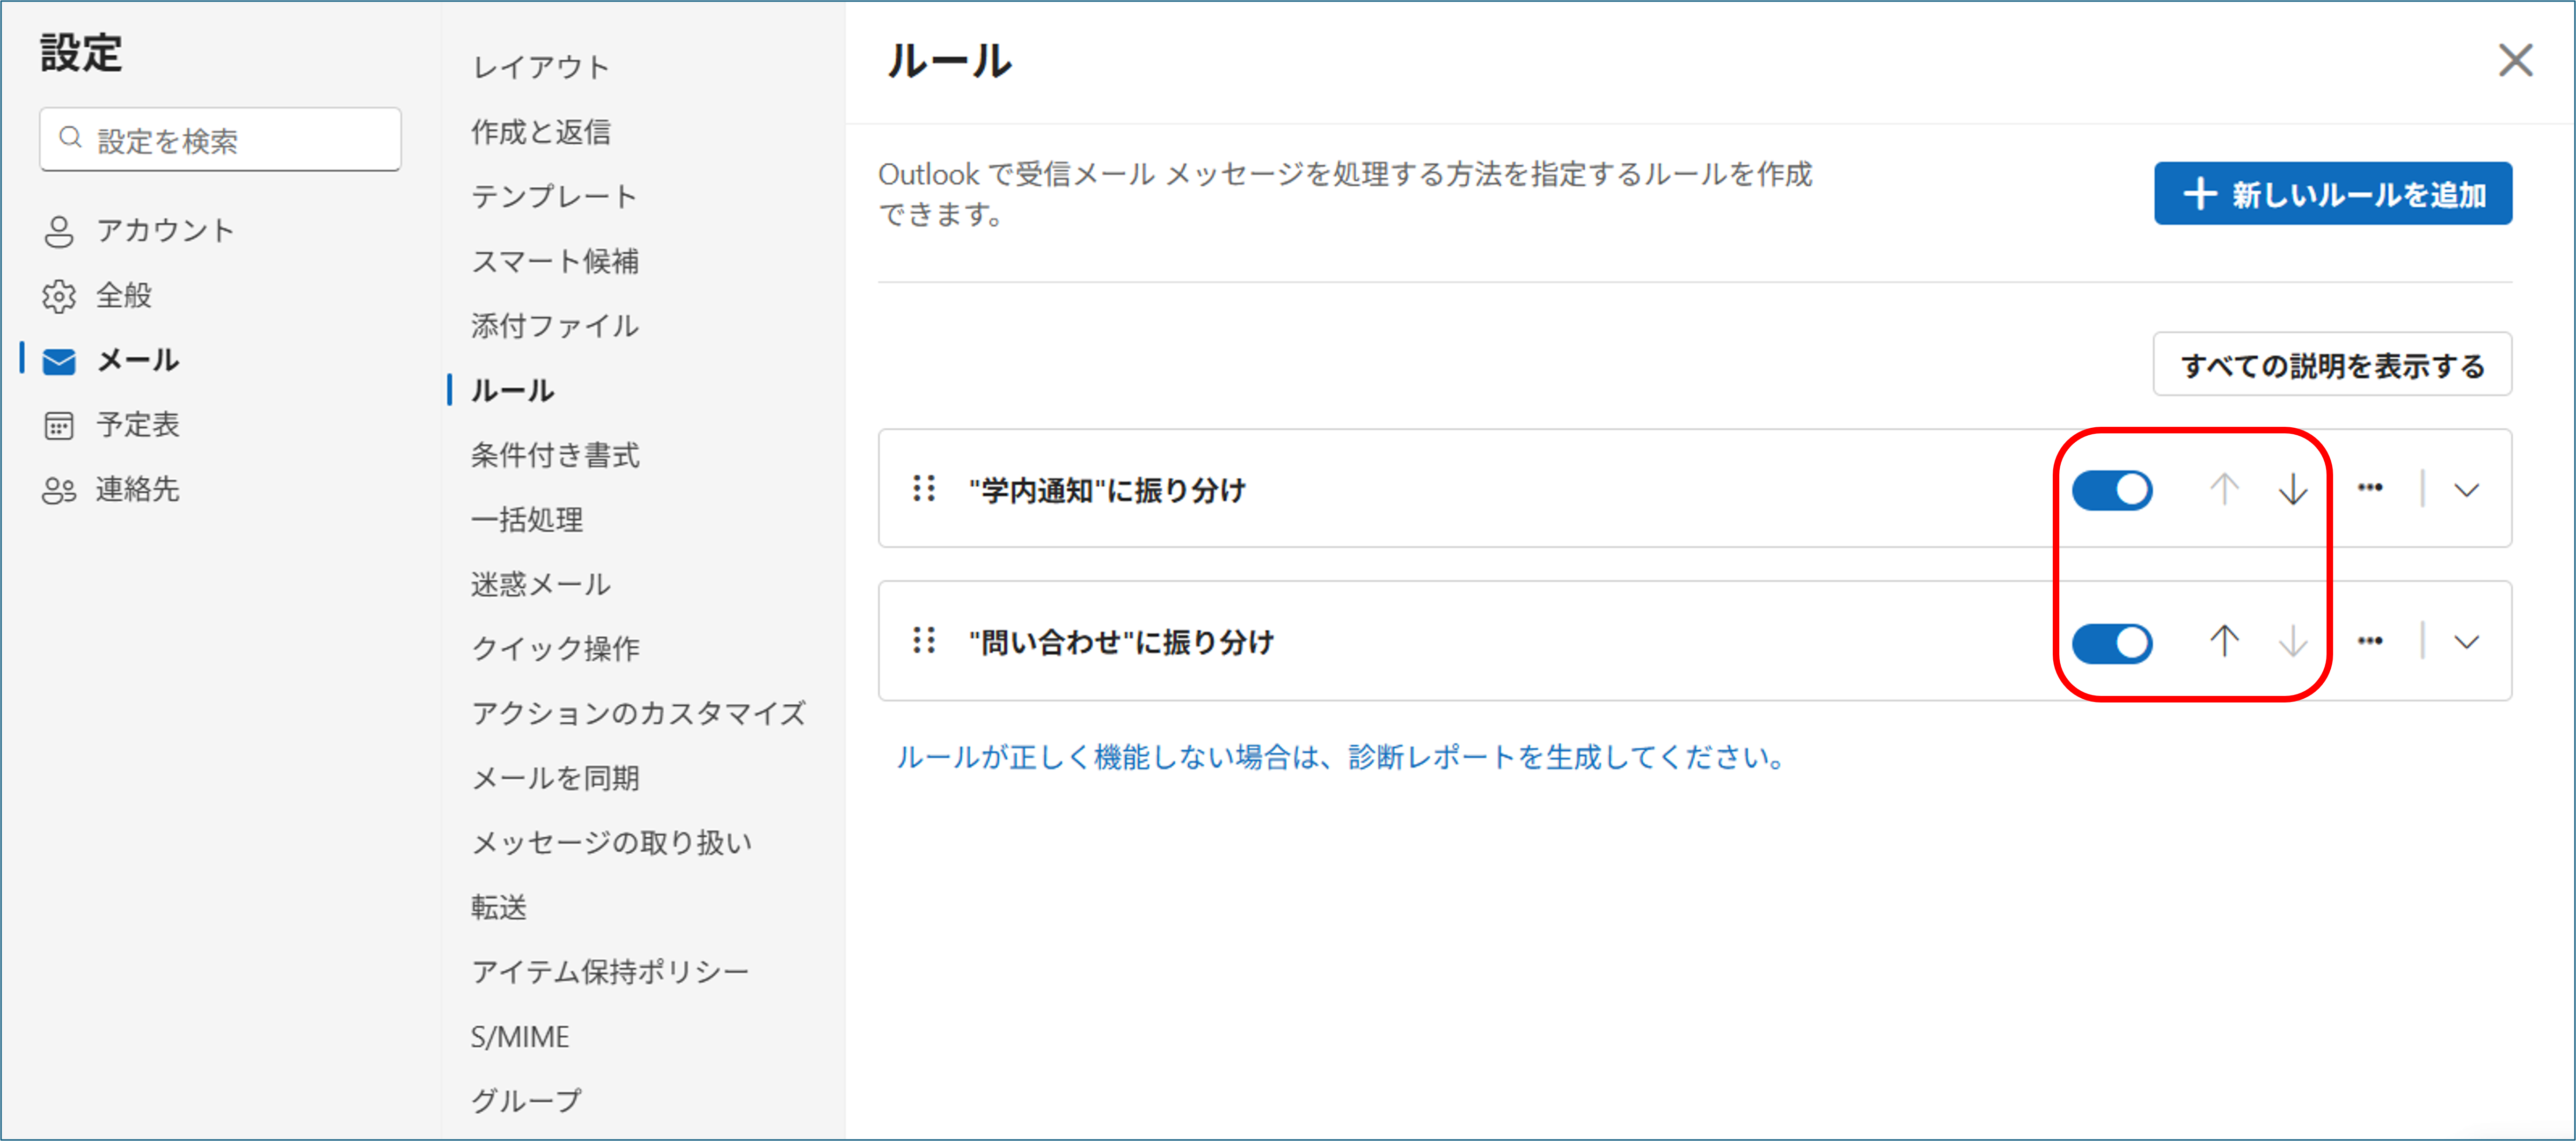2576x1141 pixels.
Task: Open 作成と返信 settings
Action: (541, 132)
